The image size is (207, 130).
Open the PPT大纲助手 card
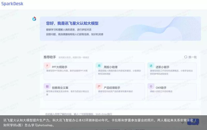coord(68,71)
